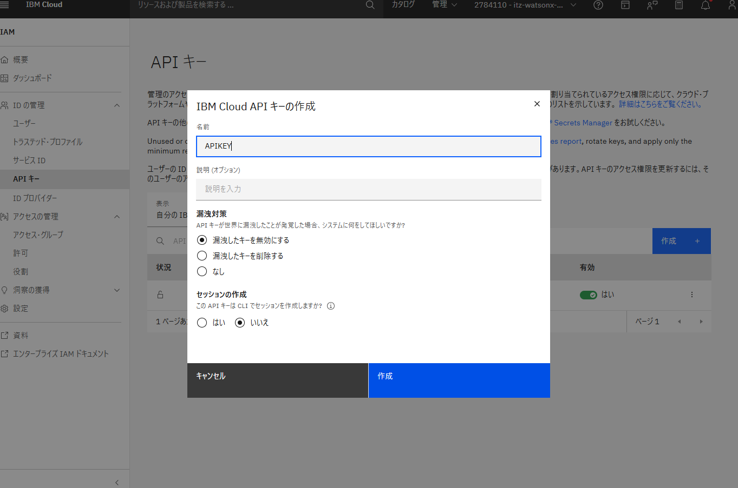The image size is (738, 488).
Task: Click the 説明を入力 description field
Action: pos(369,189)
